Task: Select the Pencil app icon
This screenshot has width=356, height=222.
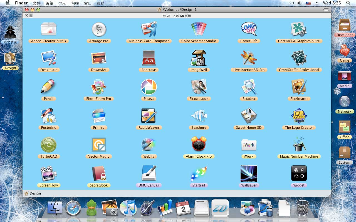Action: 48,87
